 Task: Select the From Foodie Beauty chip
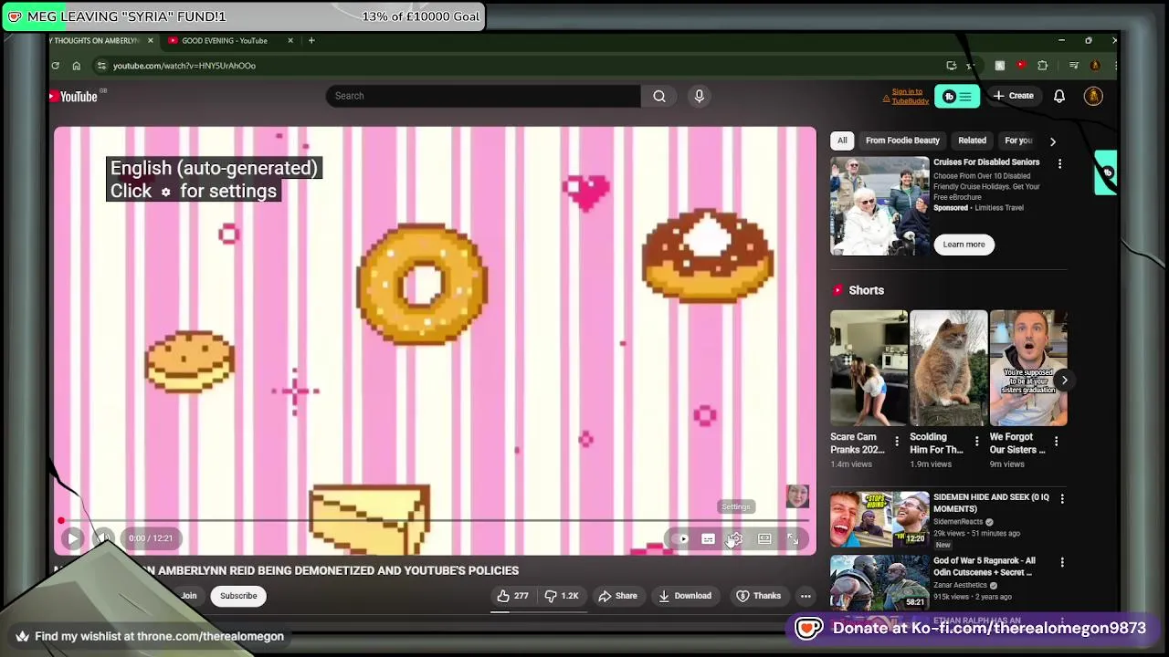coord(902,141)
